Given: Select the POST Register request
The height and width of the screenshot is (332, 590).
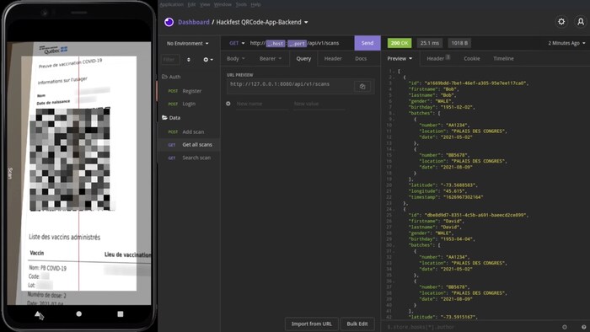Looking at the screenshot, I should 189,91.
